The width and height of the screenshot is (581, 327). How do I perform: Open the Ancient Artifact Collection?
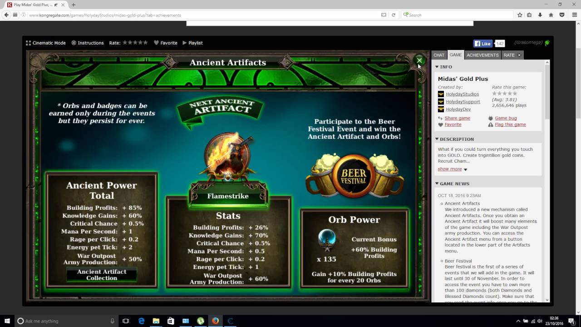(102, 275)
